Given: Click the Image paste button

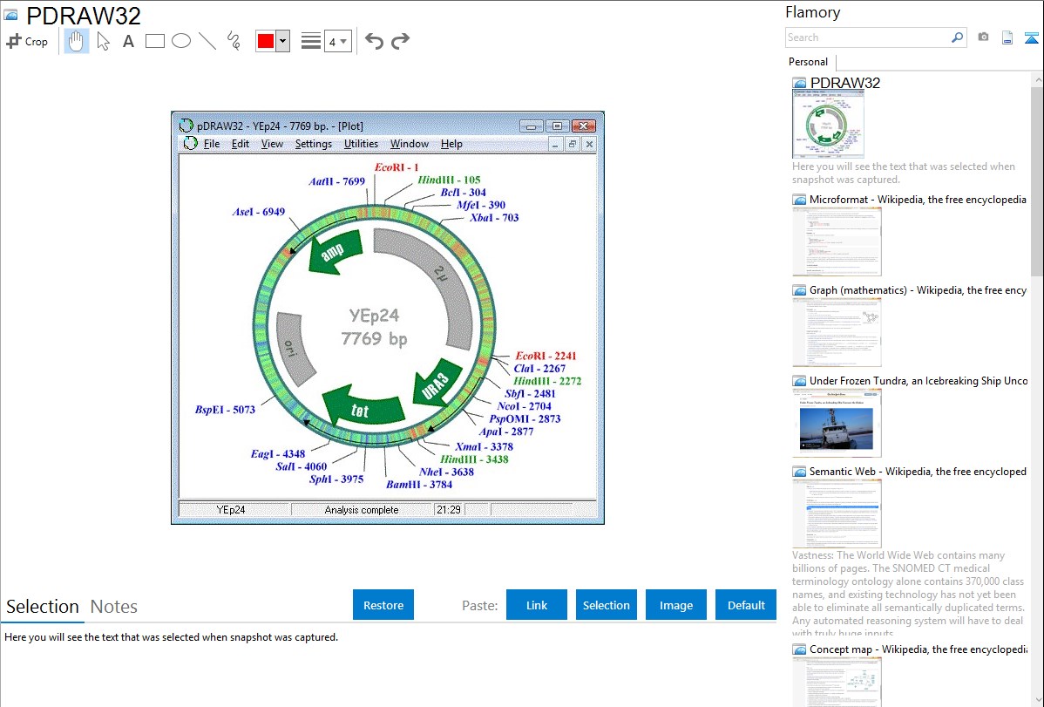Looking at the screenshot, I should 676,605.
